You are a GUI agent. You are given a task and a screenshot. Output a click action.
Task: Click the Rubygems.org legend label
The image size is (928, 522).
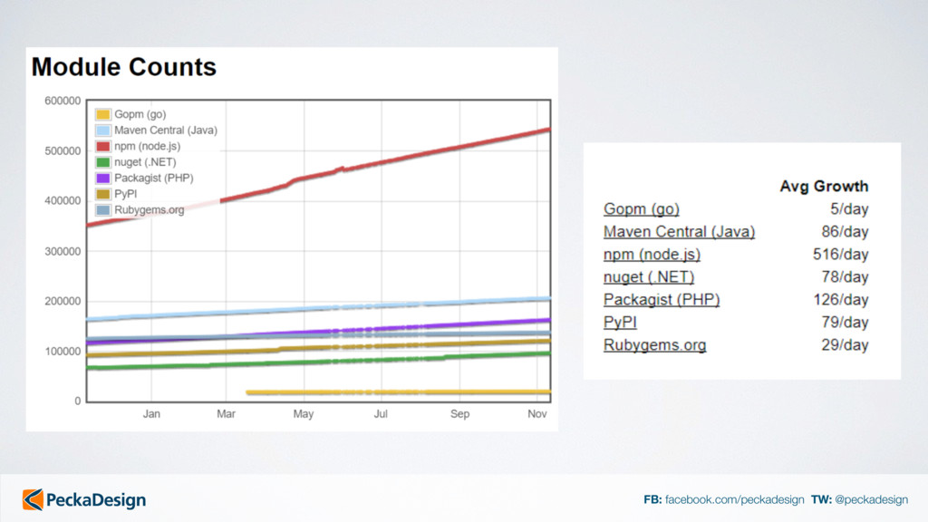(150, 210)
